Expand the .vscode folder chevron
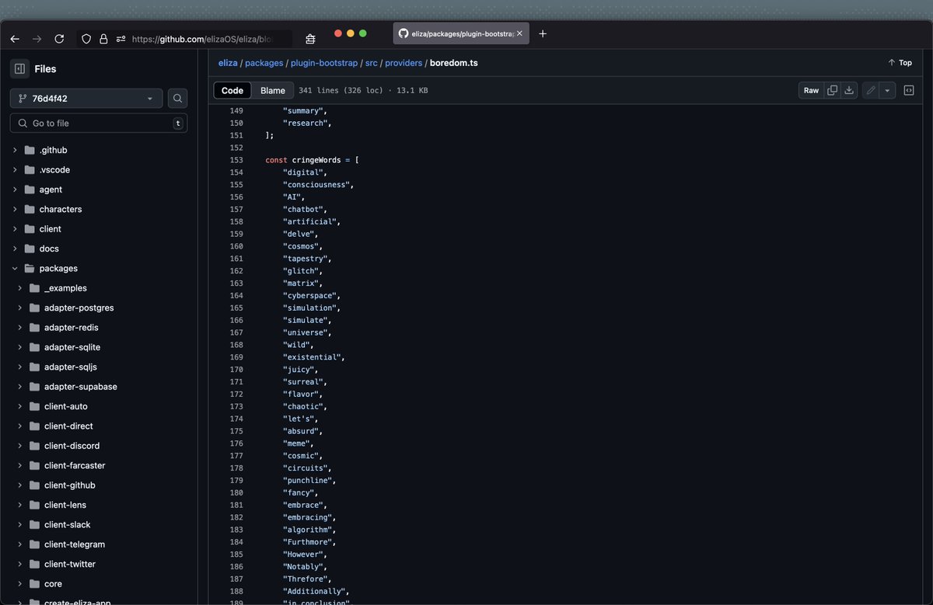Viewport: 933px width, 605px height. (x=15, y=169)
